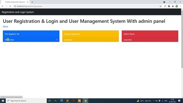The width and height of the screenshot is (183, 103).
Task: Click the browser forward arrow
Action: [6, 6]
